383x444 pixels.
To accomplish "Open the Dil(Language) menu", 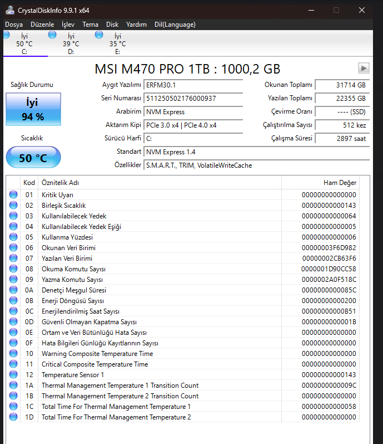I will (175, 25).
